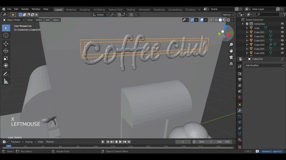Image resolution: width=286 pixels, height=160 pixels.
Task: Click the outliner search field
Action: 267,14
